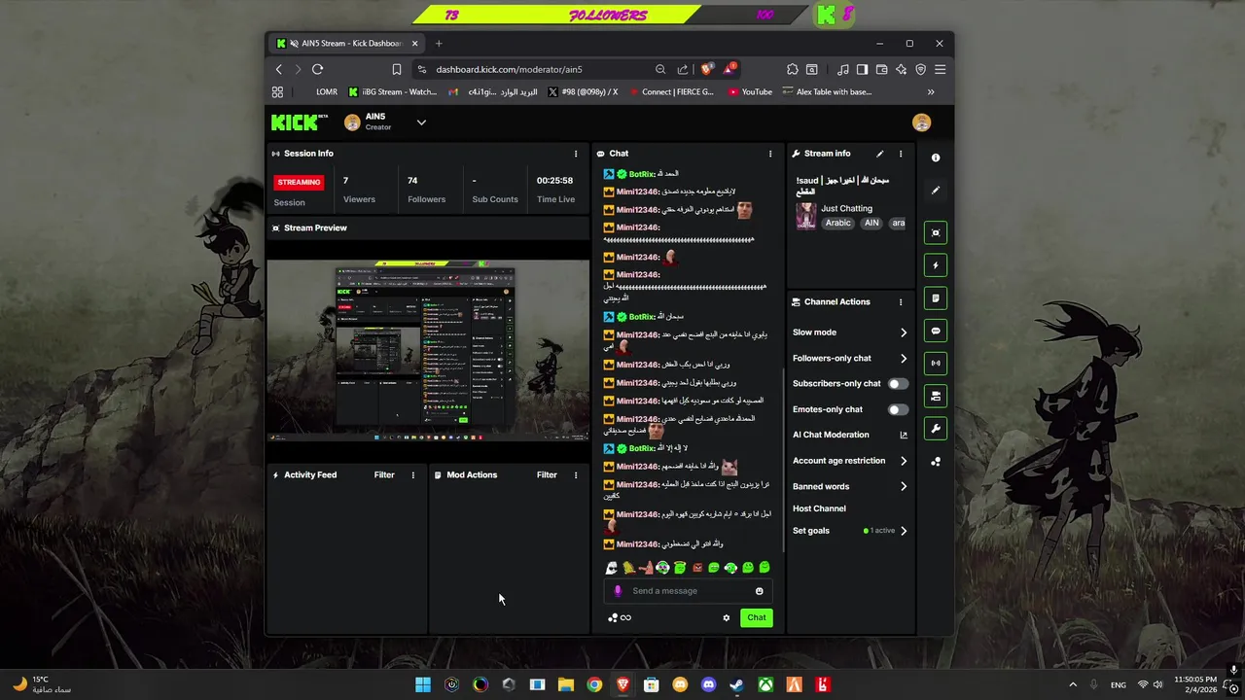Screen dimensions: 1245x700
Task: Expand Account age restriction settings
Action: (904, 461)
